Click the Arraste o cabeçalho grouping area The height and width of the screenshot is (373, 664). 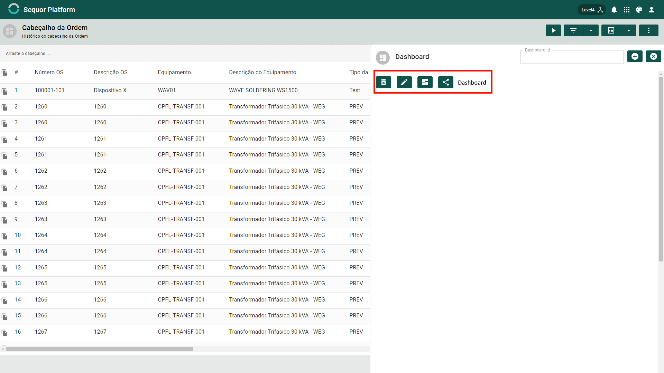click(185, 54)
